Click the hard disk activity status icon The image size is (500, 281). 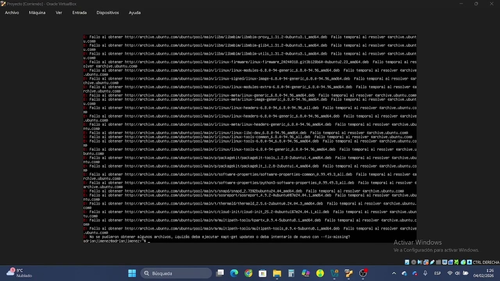click(x=407, y=262)
